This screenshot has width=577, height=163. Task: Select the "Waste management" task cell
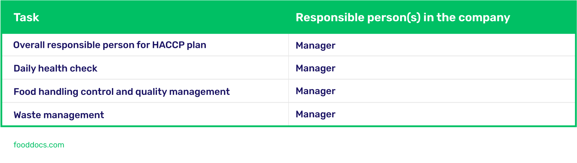(x=59, y=115)
